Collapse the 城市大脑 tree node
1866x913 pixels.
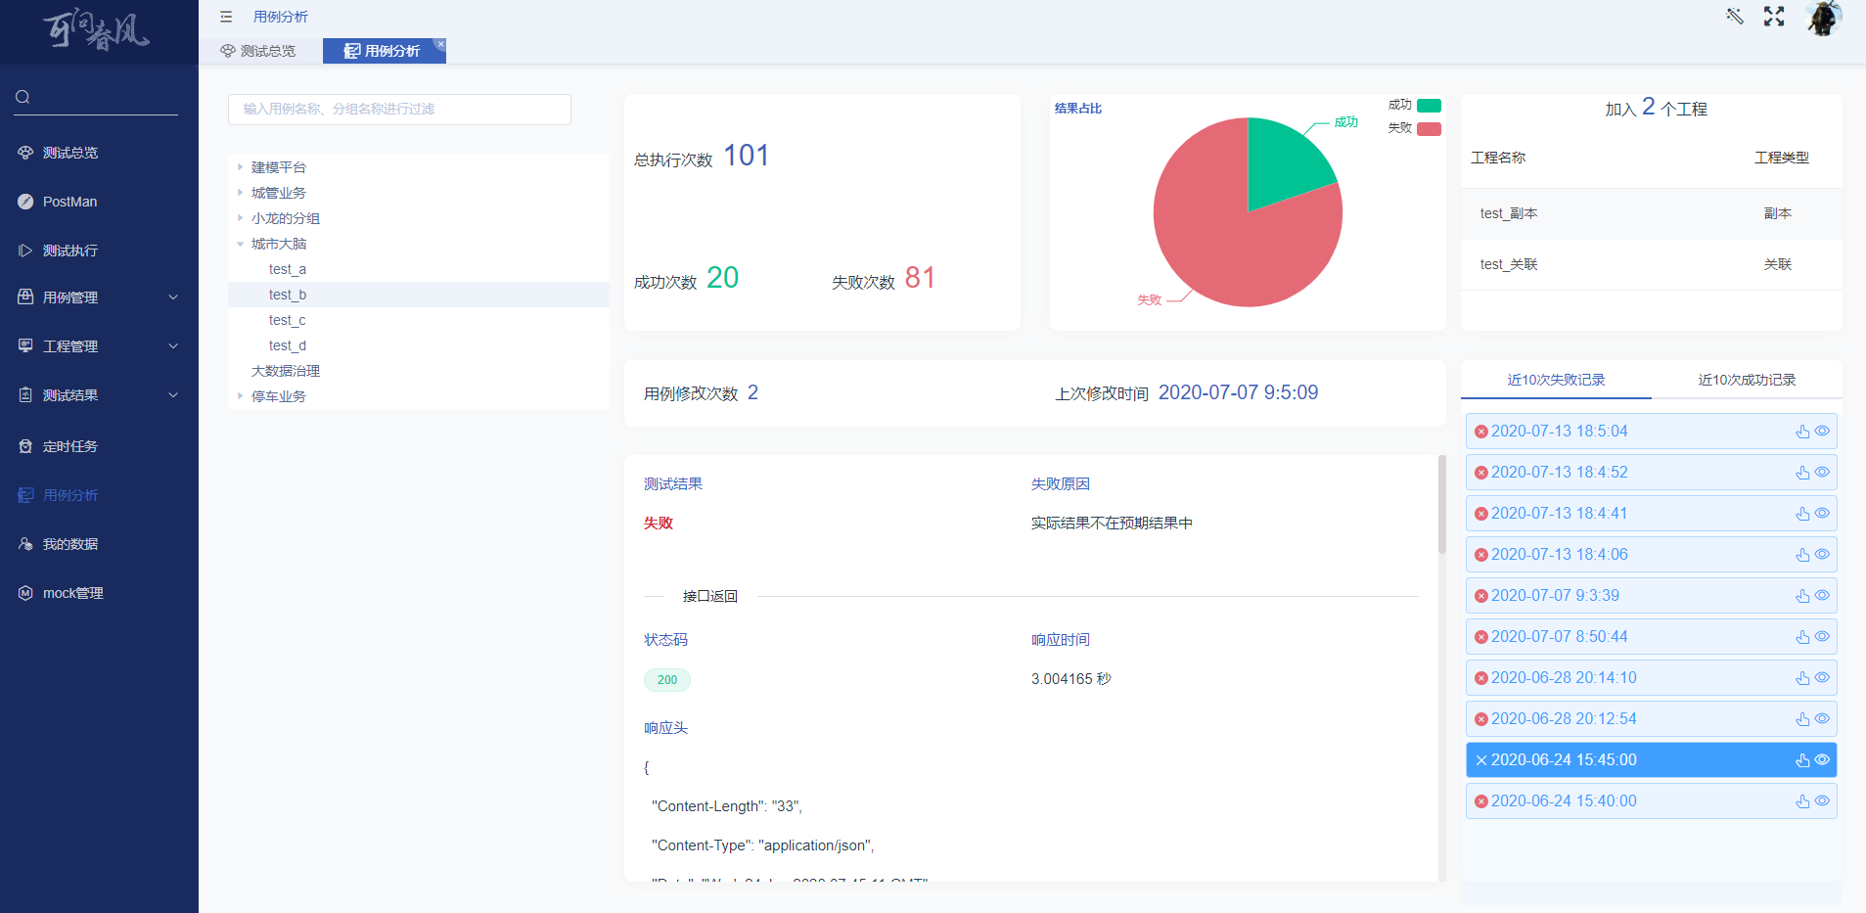coord(241,244)
